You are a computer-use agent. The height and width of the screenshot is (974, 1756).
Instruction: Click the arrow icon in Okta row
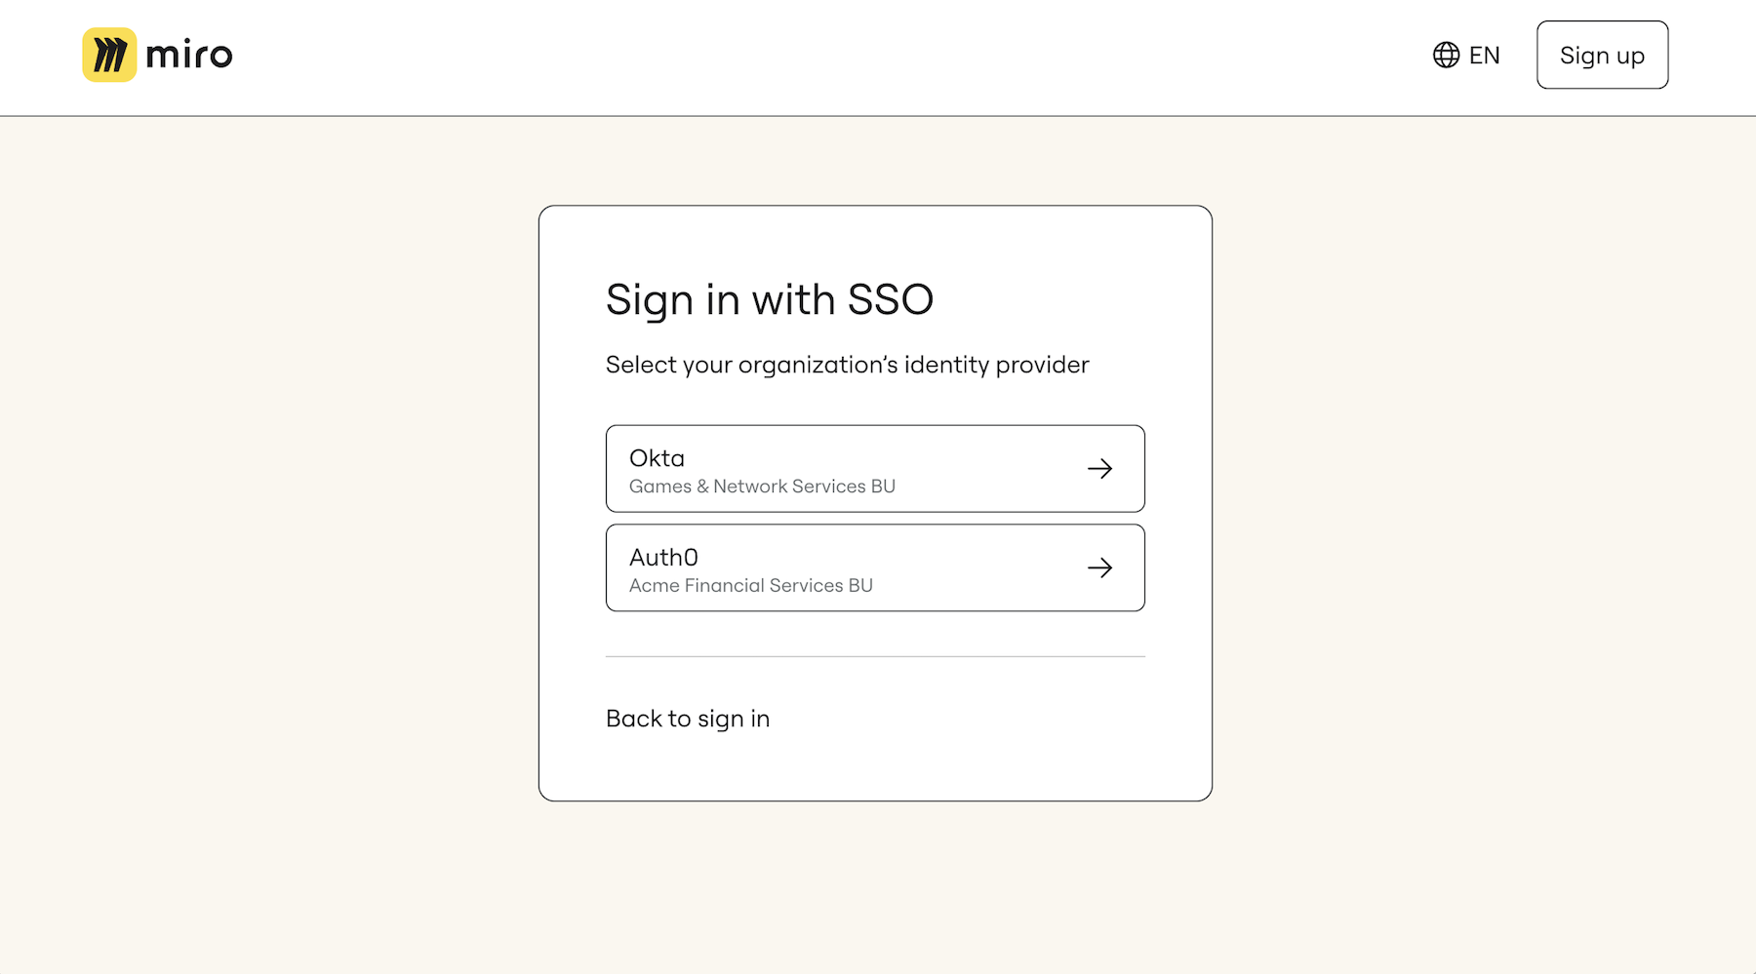pyautogui.click(x=1099, y=469)
